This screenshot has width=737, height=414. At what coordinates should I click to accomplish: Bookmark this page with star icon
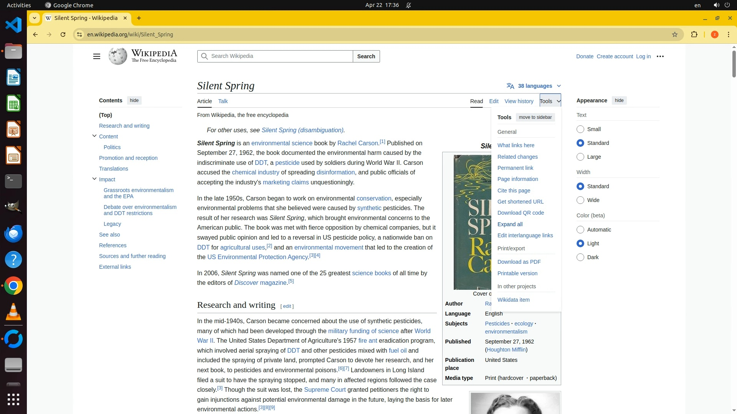point(675,34)
